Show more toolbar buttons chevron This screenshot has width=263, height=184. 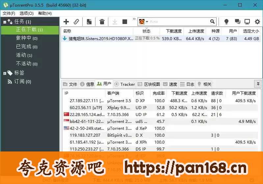[134, 19]
